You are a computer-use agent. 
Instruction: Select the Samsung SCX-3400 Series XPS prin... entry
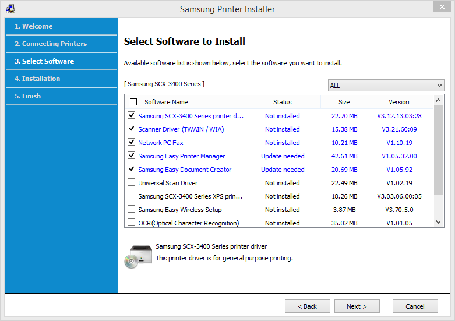(190, 196)
